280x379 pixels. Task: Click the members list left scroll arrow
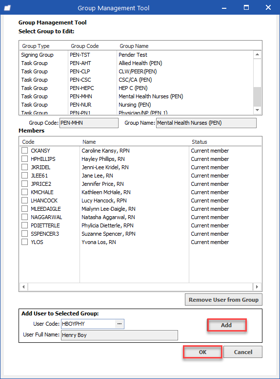[23, 287]
